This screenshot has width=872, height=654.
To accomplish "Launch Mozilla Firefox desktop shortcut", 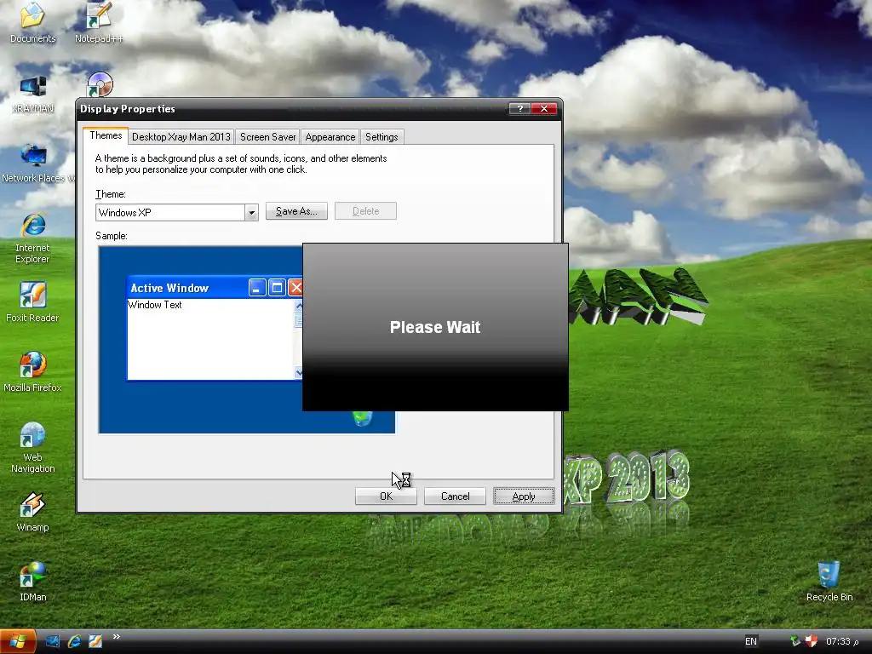I will [x=32, y=372].
